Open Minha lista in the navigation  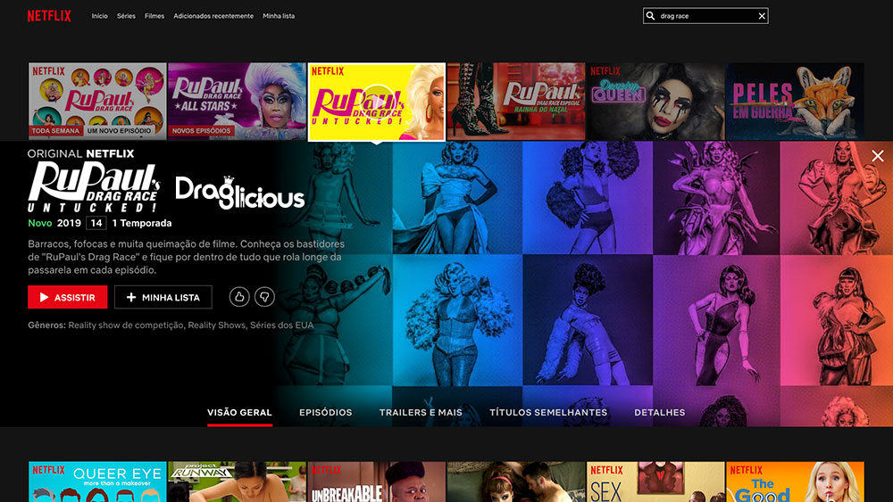[279, 16]
